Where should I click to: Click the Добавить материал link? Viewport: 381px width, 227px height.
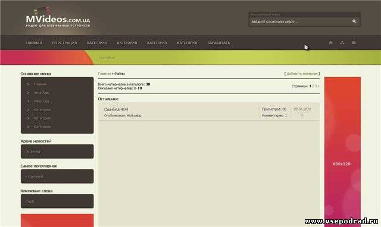pos(302,74)
